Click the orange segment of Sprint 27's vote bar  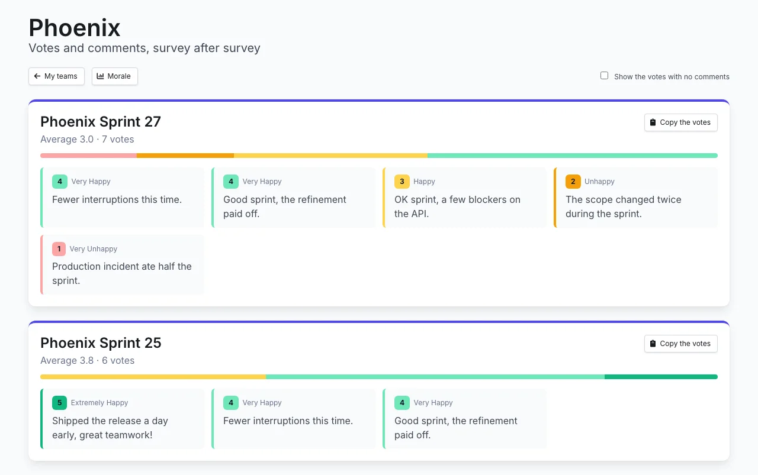coord(185,156)
